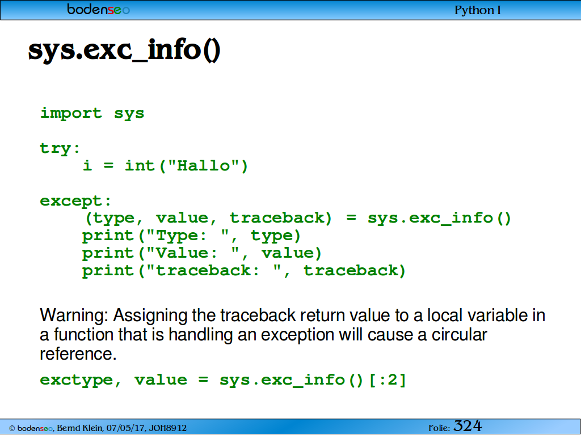Image resolution: width=581 pixels, height=435 pixels.
Task: Click the code line 'import sys'
Action: [x=92, y=113]
